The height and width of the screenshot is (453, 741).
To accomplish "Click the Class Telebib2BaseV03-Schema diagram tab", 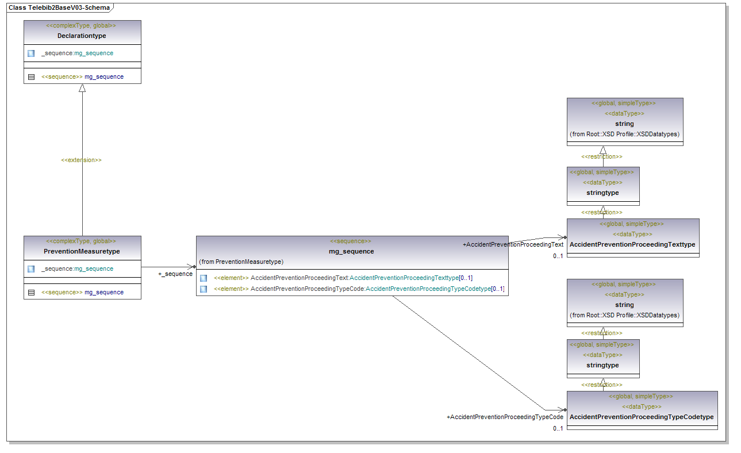I will pos(59,7).
